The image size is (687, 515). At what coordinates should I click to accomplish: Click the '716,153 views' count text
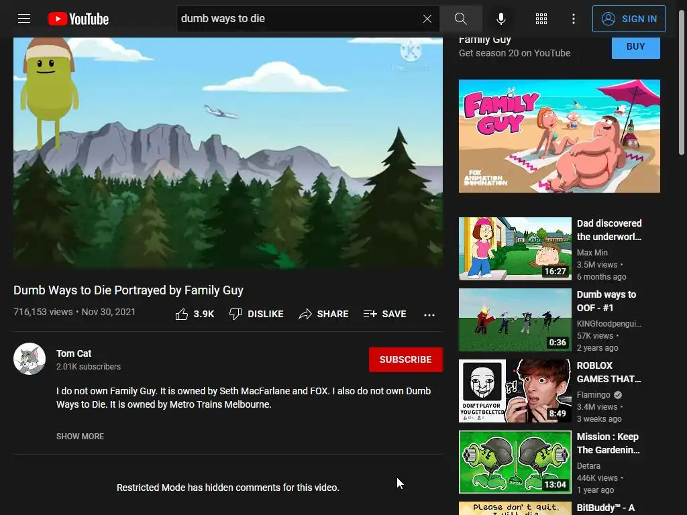(x=43, y=312)
